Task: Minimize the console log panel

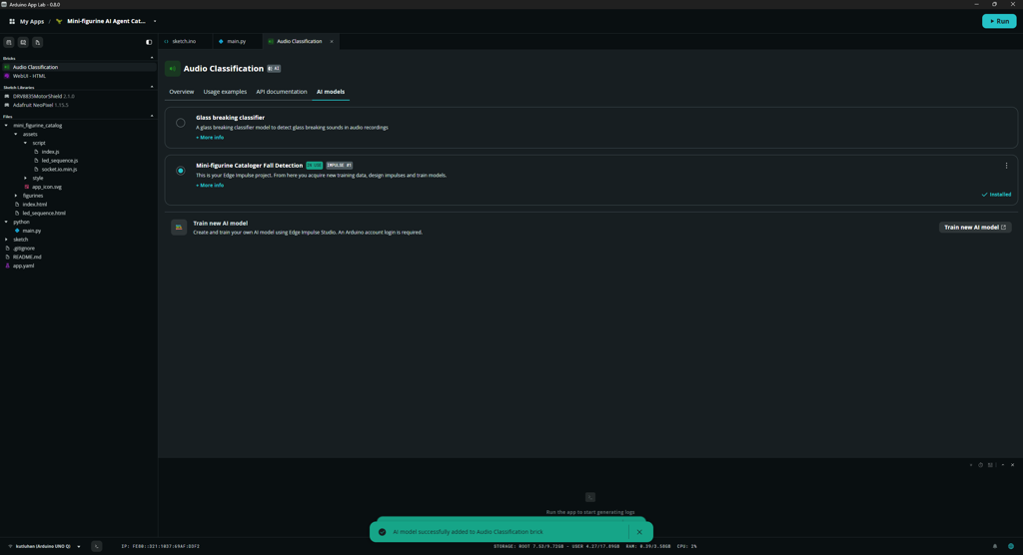Action: click(x=1003, y=465)
